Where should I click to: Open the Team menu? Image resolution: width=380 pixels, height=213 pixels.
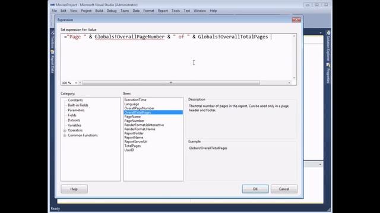[125, 11]
